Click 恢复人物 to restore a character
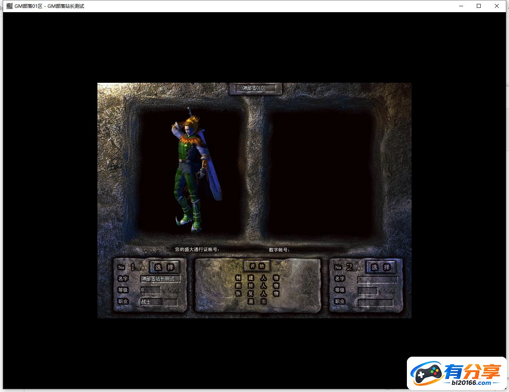509x392 pixels. 257,294
